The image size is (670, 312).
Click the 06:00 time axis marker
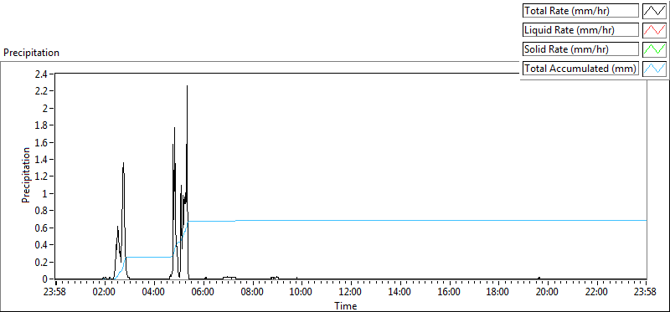click(x=204, y=292)
